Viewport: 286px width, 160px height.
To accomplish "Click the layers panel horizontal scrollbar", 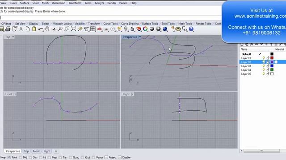I will pyautogui.click(x=261, y=151).
